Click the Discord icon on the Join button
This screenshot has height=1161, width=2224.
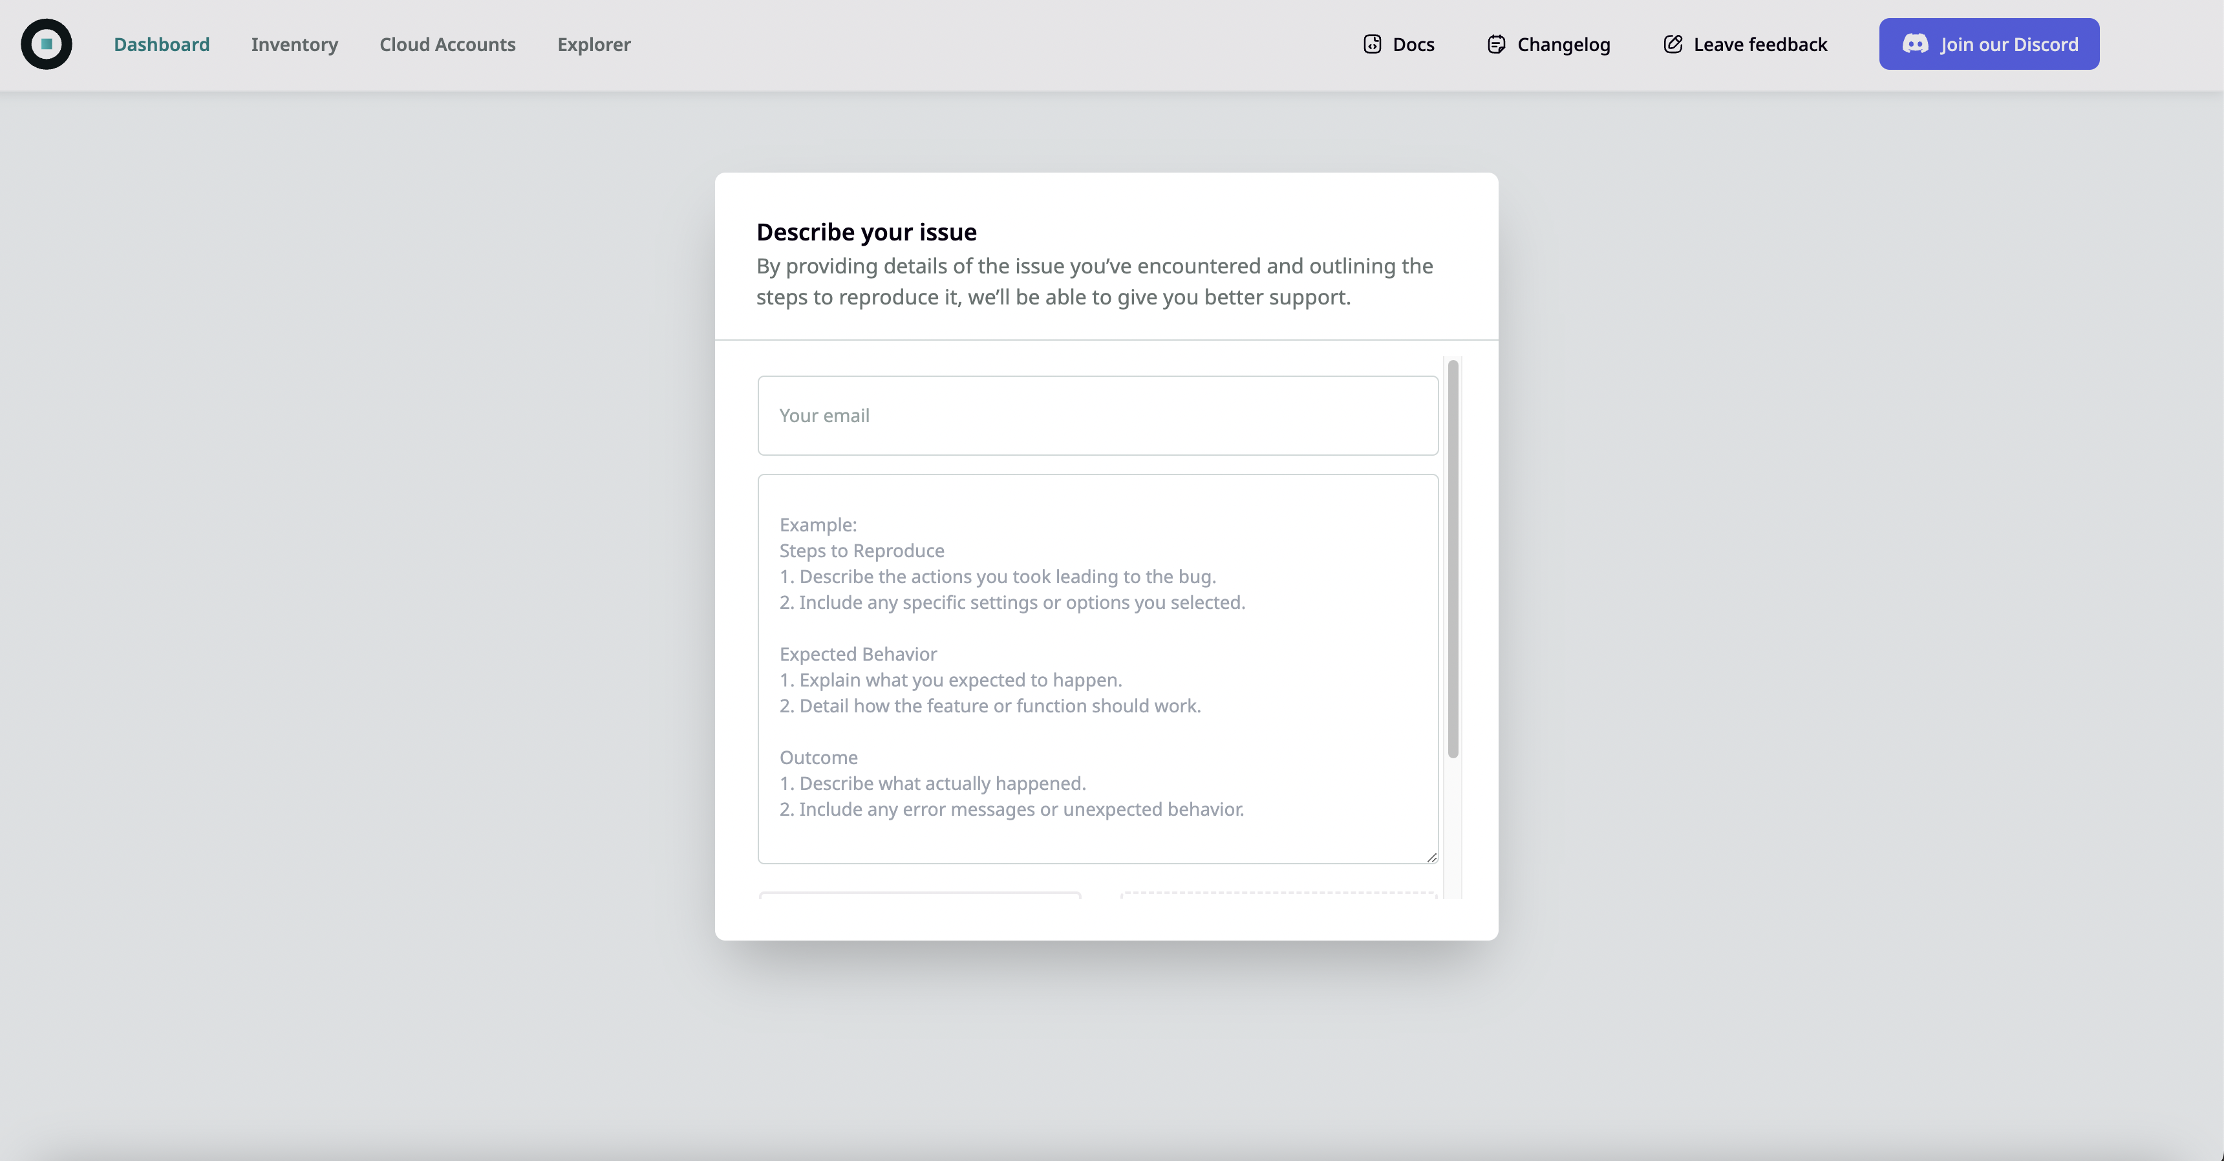(1914, 44)
